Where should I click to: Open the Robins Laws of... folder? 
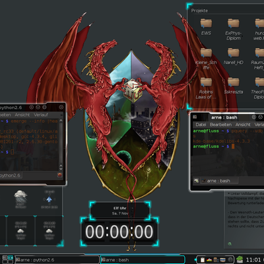206,88
